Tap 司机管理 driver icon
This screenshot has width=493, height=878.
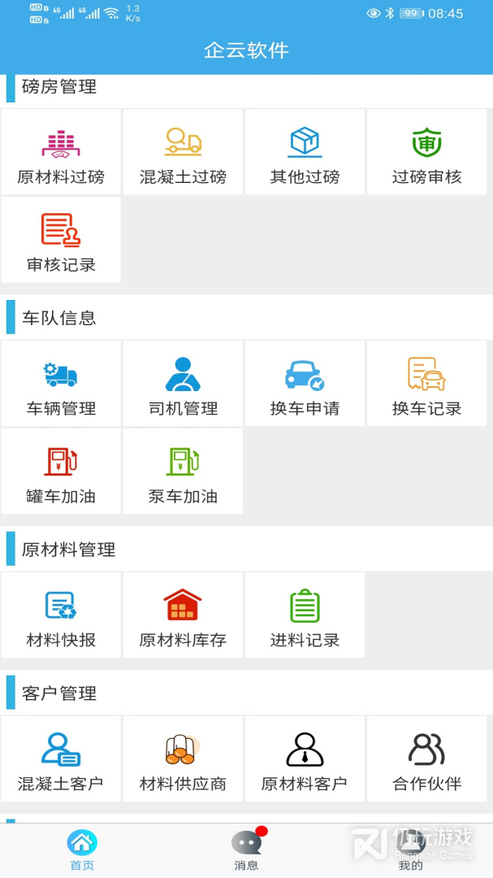pyautogui.click(x=183, y=375)
